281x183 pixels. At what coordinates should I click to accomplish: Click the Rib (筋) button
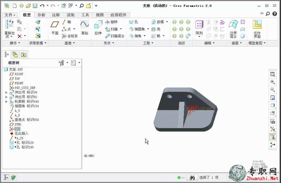[x=156, y=36]
